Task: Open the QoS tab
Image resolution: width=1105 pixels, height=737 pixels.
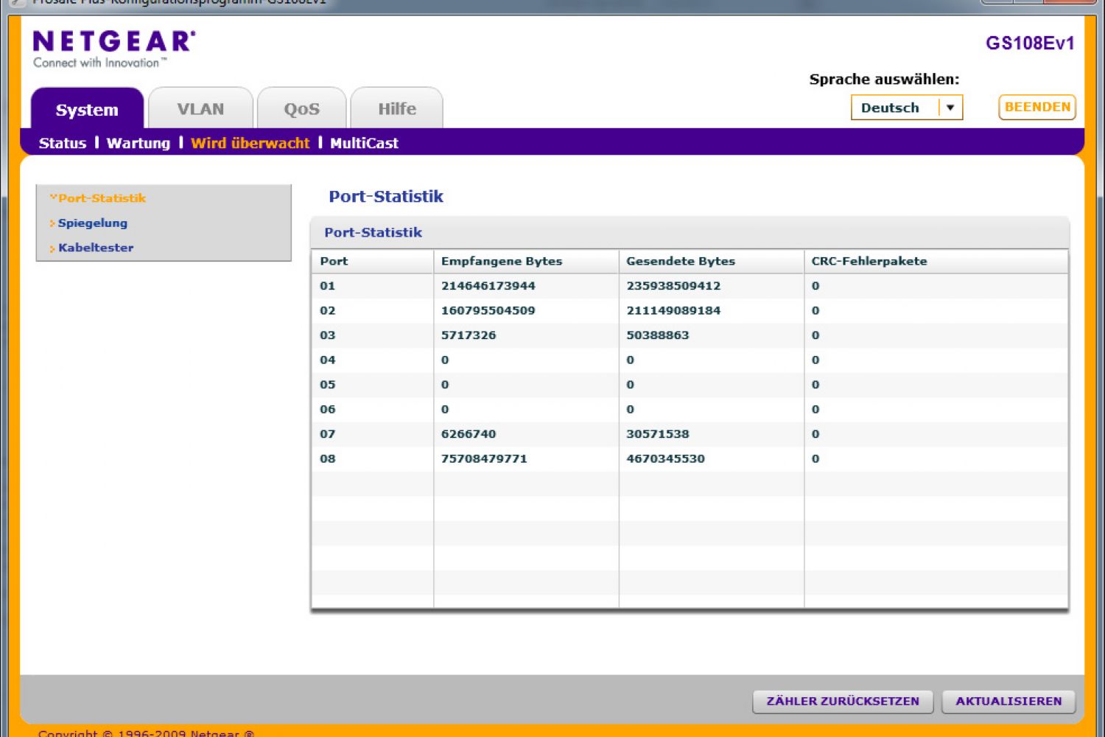Action: tap(301, 109)
